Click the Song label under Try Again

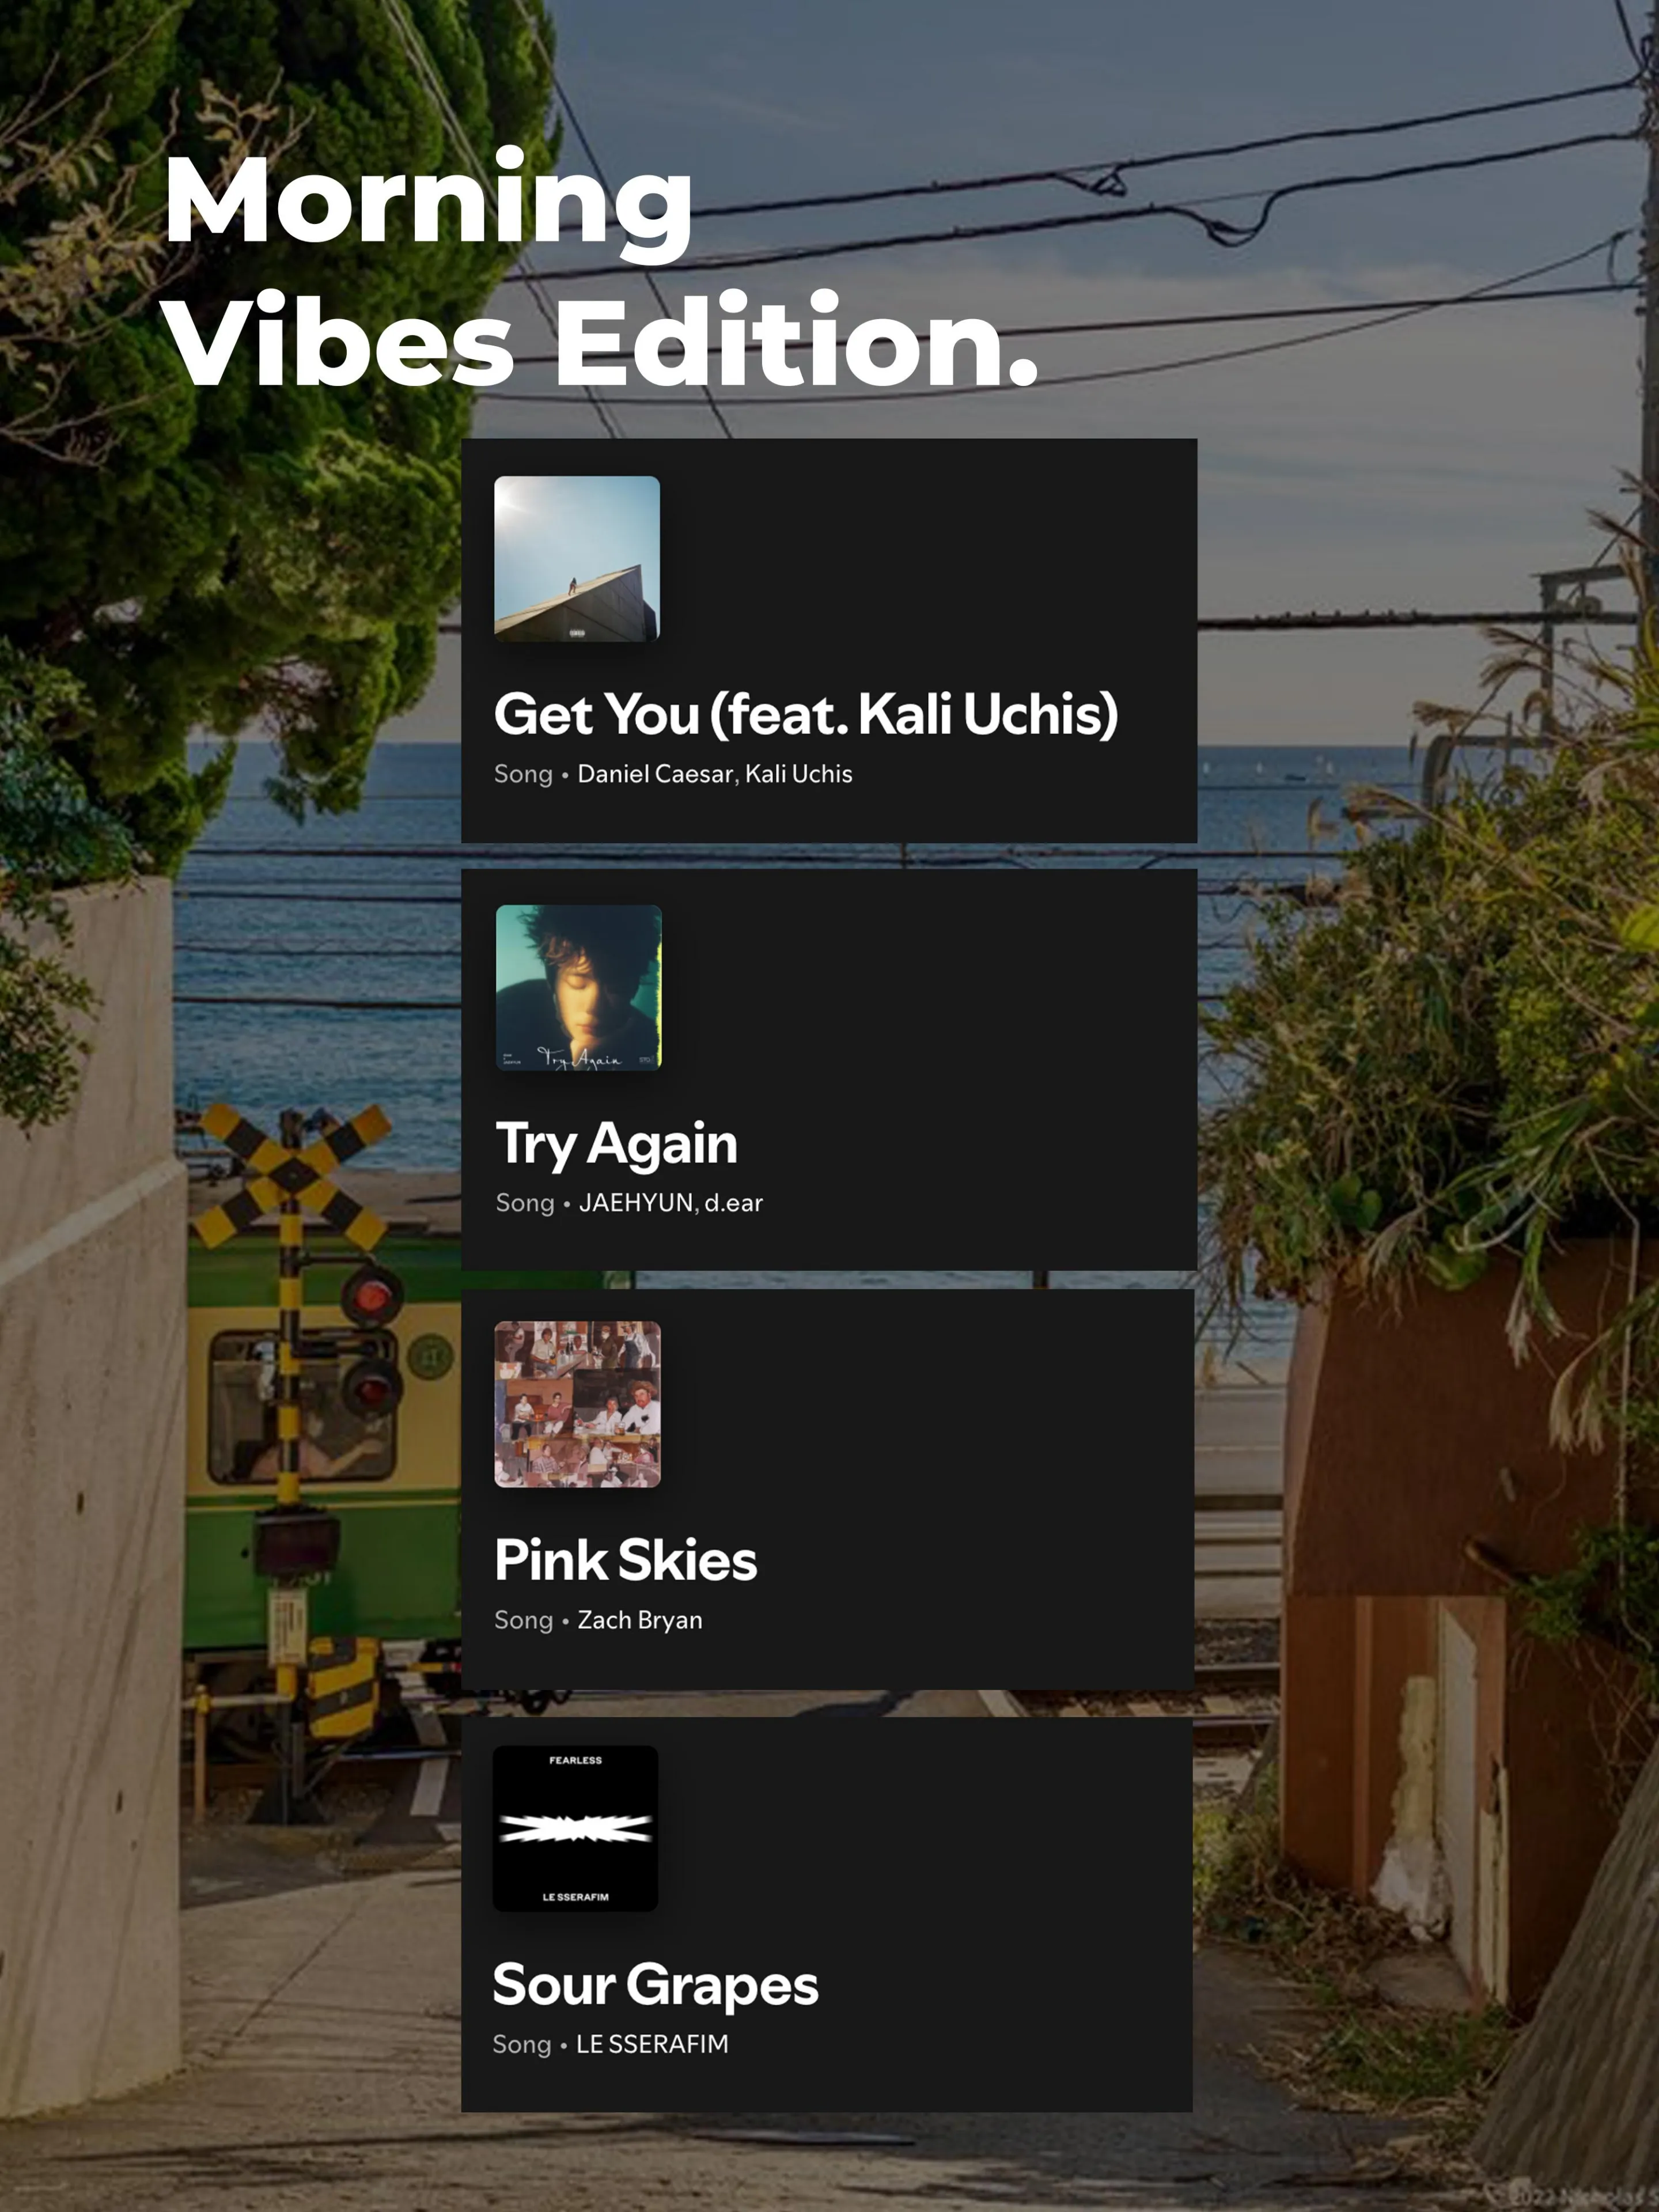tap(525, 1203)
